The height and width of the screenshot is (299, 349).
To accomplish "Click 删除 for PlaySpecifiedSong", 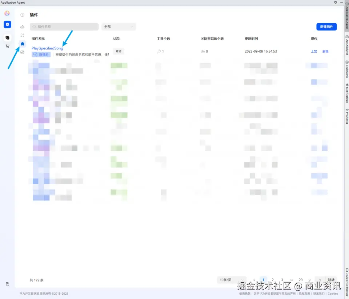I will click(x=325, y=51).
